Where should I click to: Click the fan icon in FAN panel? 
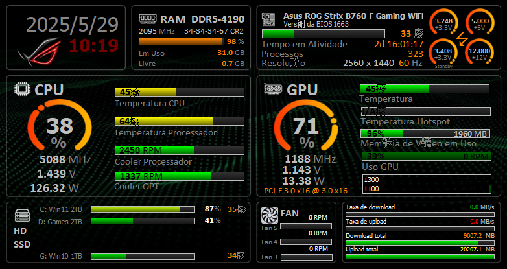(x=268, y=215)
